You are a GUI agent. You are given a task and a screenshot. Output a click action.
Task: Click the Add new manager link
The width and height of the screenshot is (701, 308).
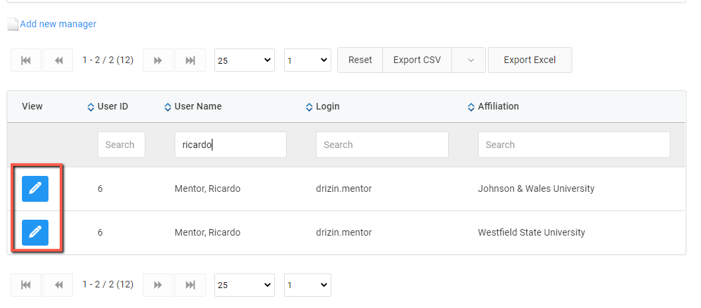click(x=58, y=24)
